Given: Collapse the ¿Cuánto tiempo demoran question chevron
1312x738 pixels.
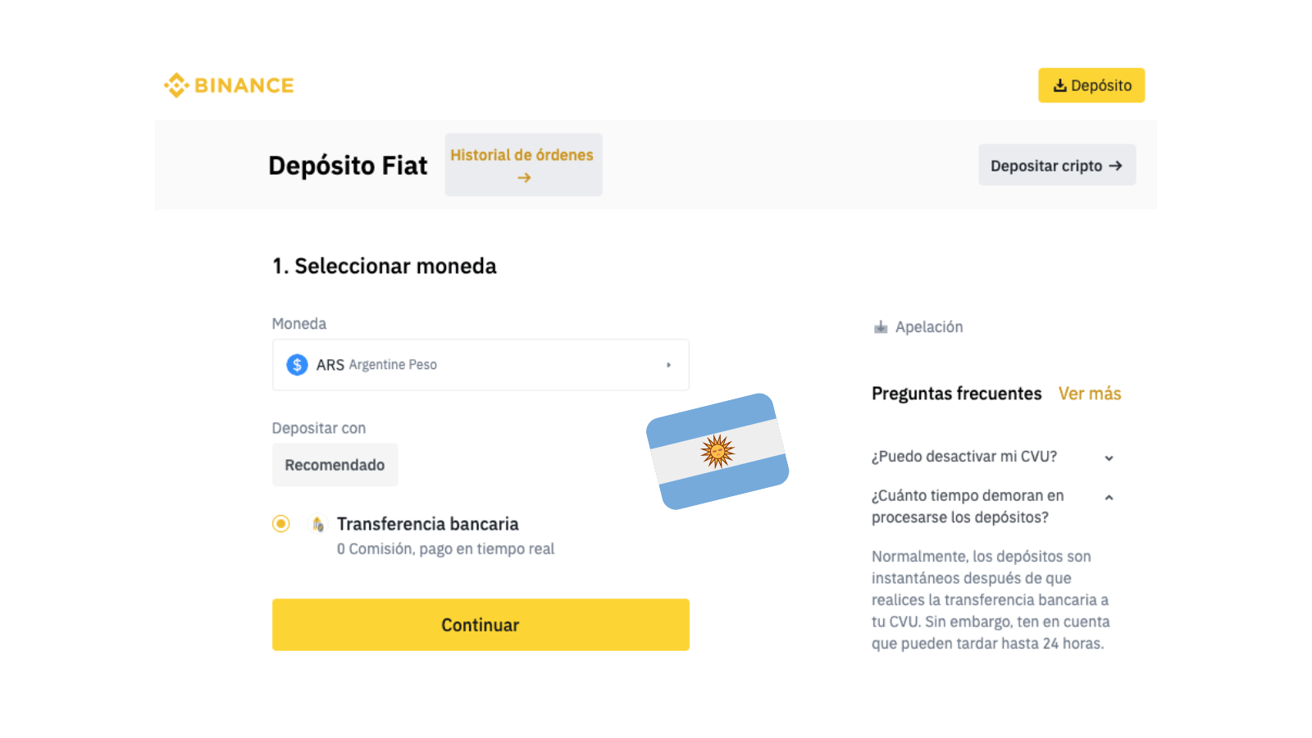Looking at the screenshot, I should (x=1109, y=497).
